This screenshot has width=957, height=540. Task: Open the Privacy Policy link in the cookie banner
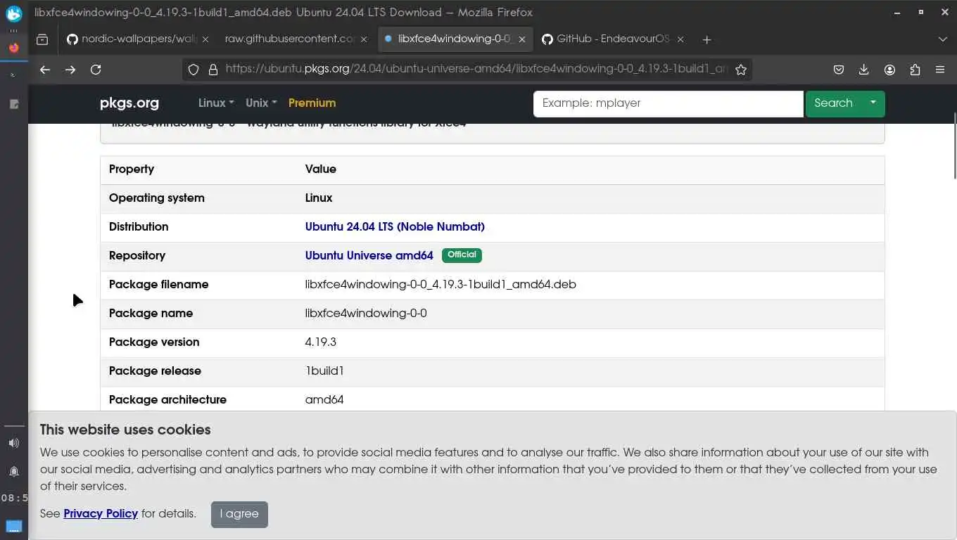[101, 514]
